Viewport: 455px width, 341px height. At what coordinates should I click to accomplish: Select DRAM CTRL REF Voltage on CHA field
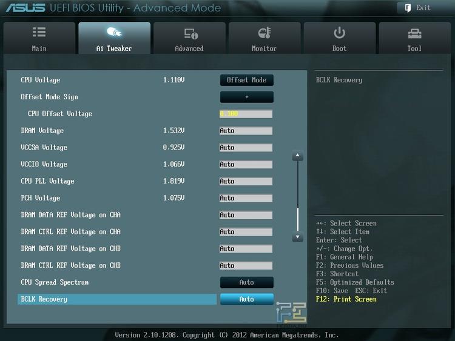coord(246,232)
